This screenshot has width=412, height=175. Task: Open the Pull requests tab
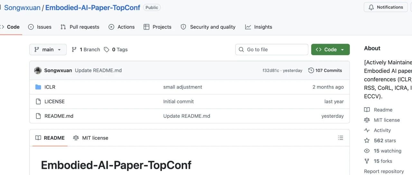click(x=80, y=27)
